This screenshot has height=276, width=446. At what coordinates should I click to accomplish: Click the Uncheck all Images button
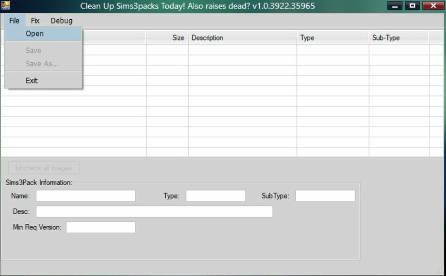tap(44, 168)
